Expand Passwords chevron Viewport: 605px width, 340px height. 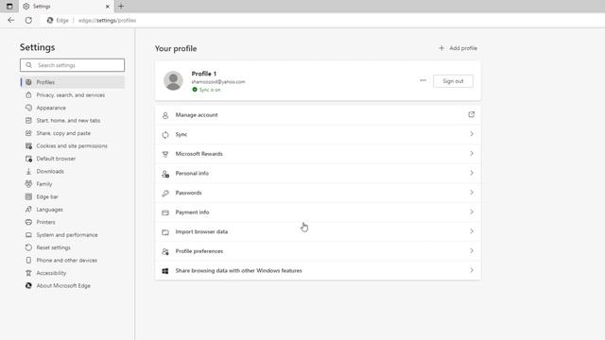point(472,193)
